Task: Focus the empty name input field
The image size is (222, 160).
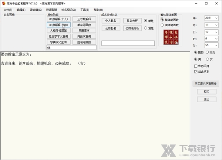Action: click(x=128, y=43)
